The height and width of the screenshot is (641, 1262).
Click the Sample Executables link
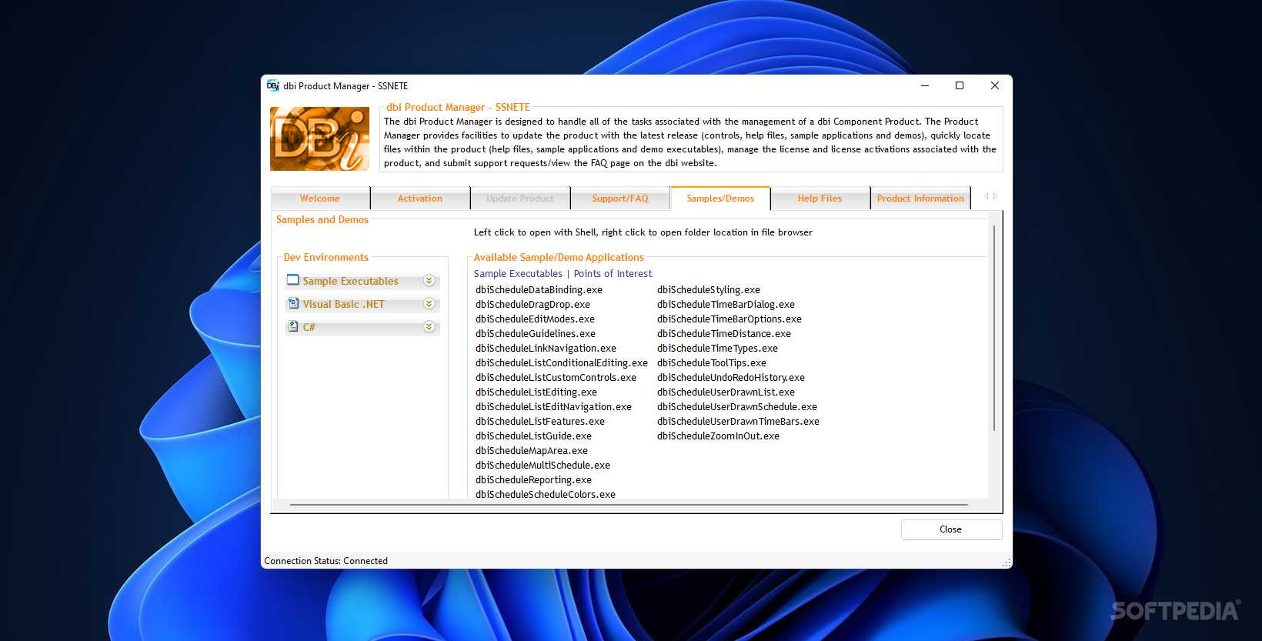pos(518,274)
